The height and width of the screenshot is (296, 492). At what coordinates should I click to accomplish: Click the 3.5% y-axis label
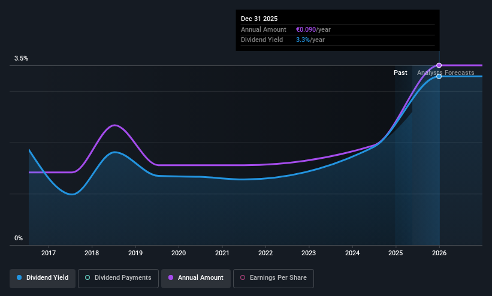21,58
